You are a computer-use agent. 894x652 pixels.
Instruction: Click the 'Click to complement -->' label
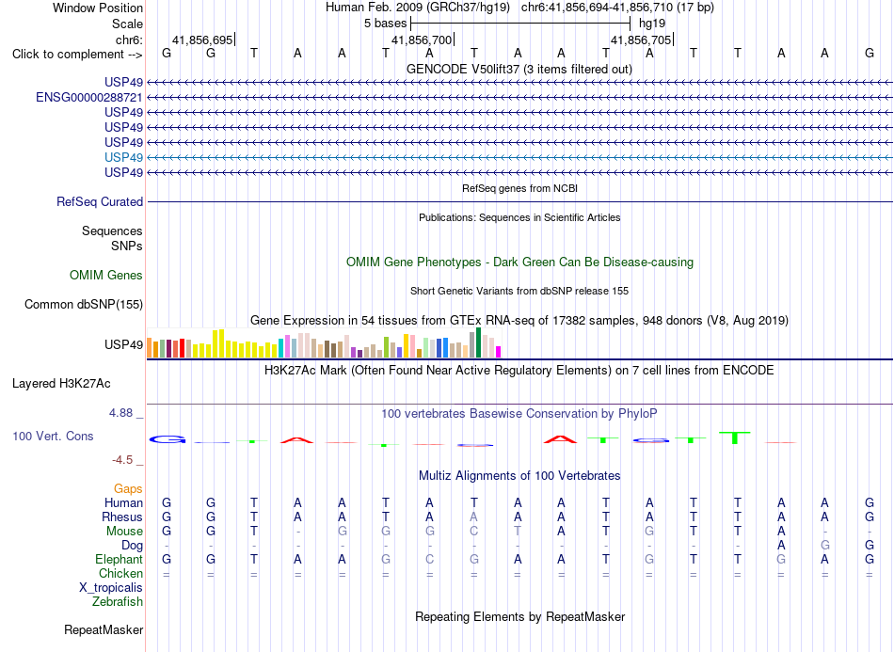77,55
